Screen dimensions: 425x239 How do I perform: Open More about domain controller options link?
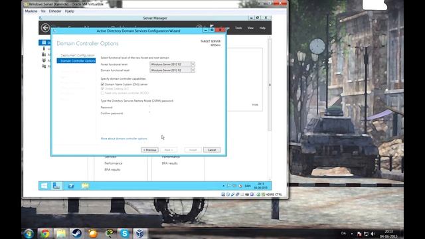click(x=124, y=139)
